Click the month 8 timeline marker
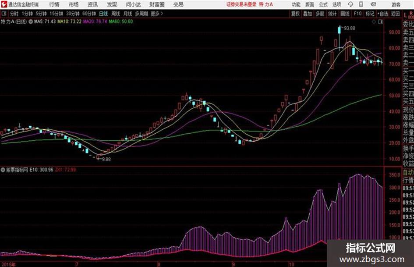Screen dimensions: 414x267 (159, 264)
